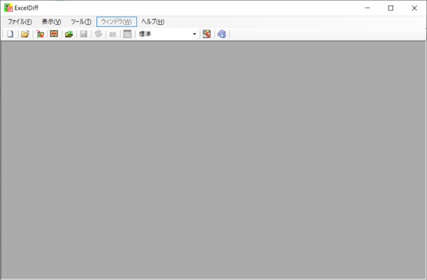
Task: Click the small grayed-out toolbar icon after refresh
Action: click(113, 35)
